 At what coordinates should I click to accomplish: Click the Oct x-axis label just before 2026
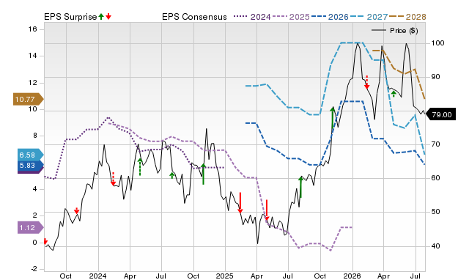(x=320, y=276)
